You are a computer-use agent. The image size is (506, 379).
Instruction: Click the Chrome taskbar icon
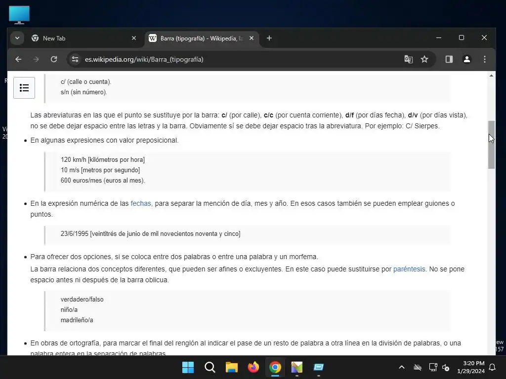[275, 367]
